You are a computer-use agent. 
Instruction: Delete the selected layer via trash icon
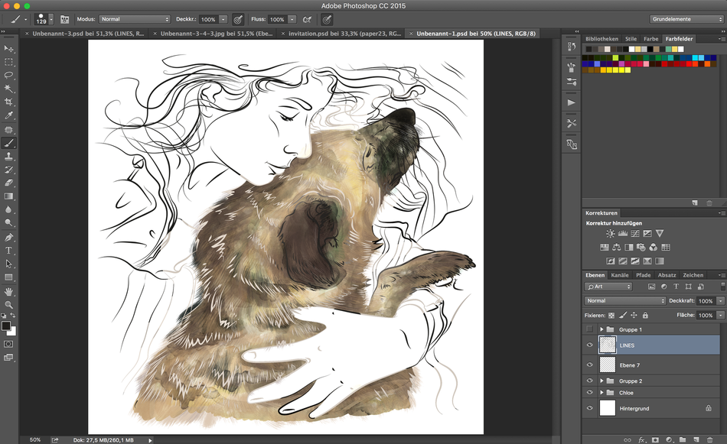(709, 440)
